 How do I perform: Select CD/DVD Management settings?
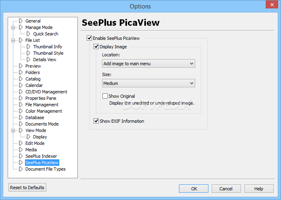pos(46,92)
